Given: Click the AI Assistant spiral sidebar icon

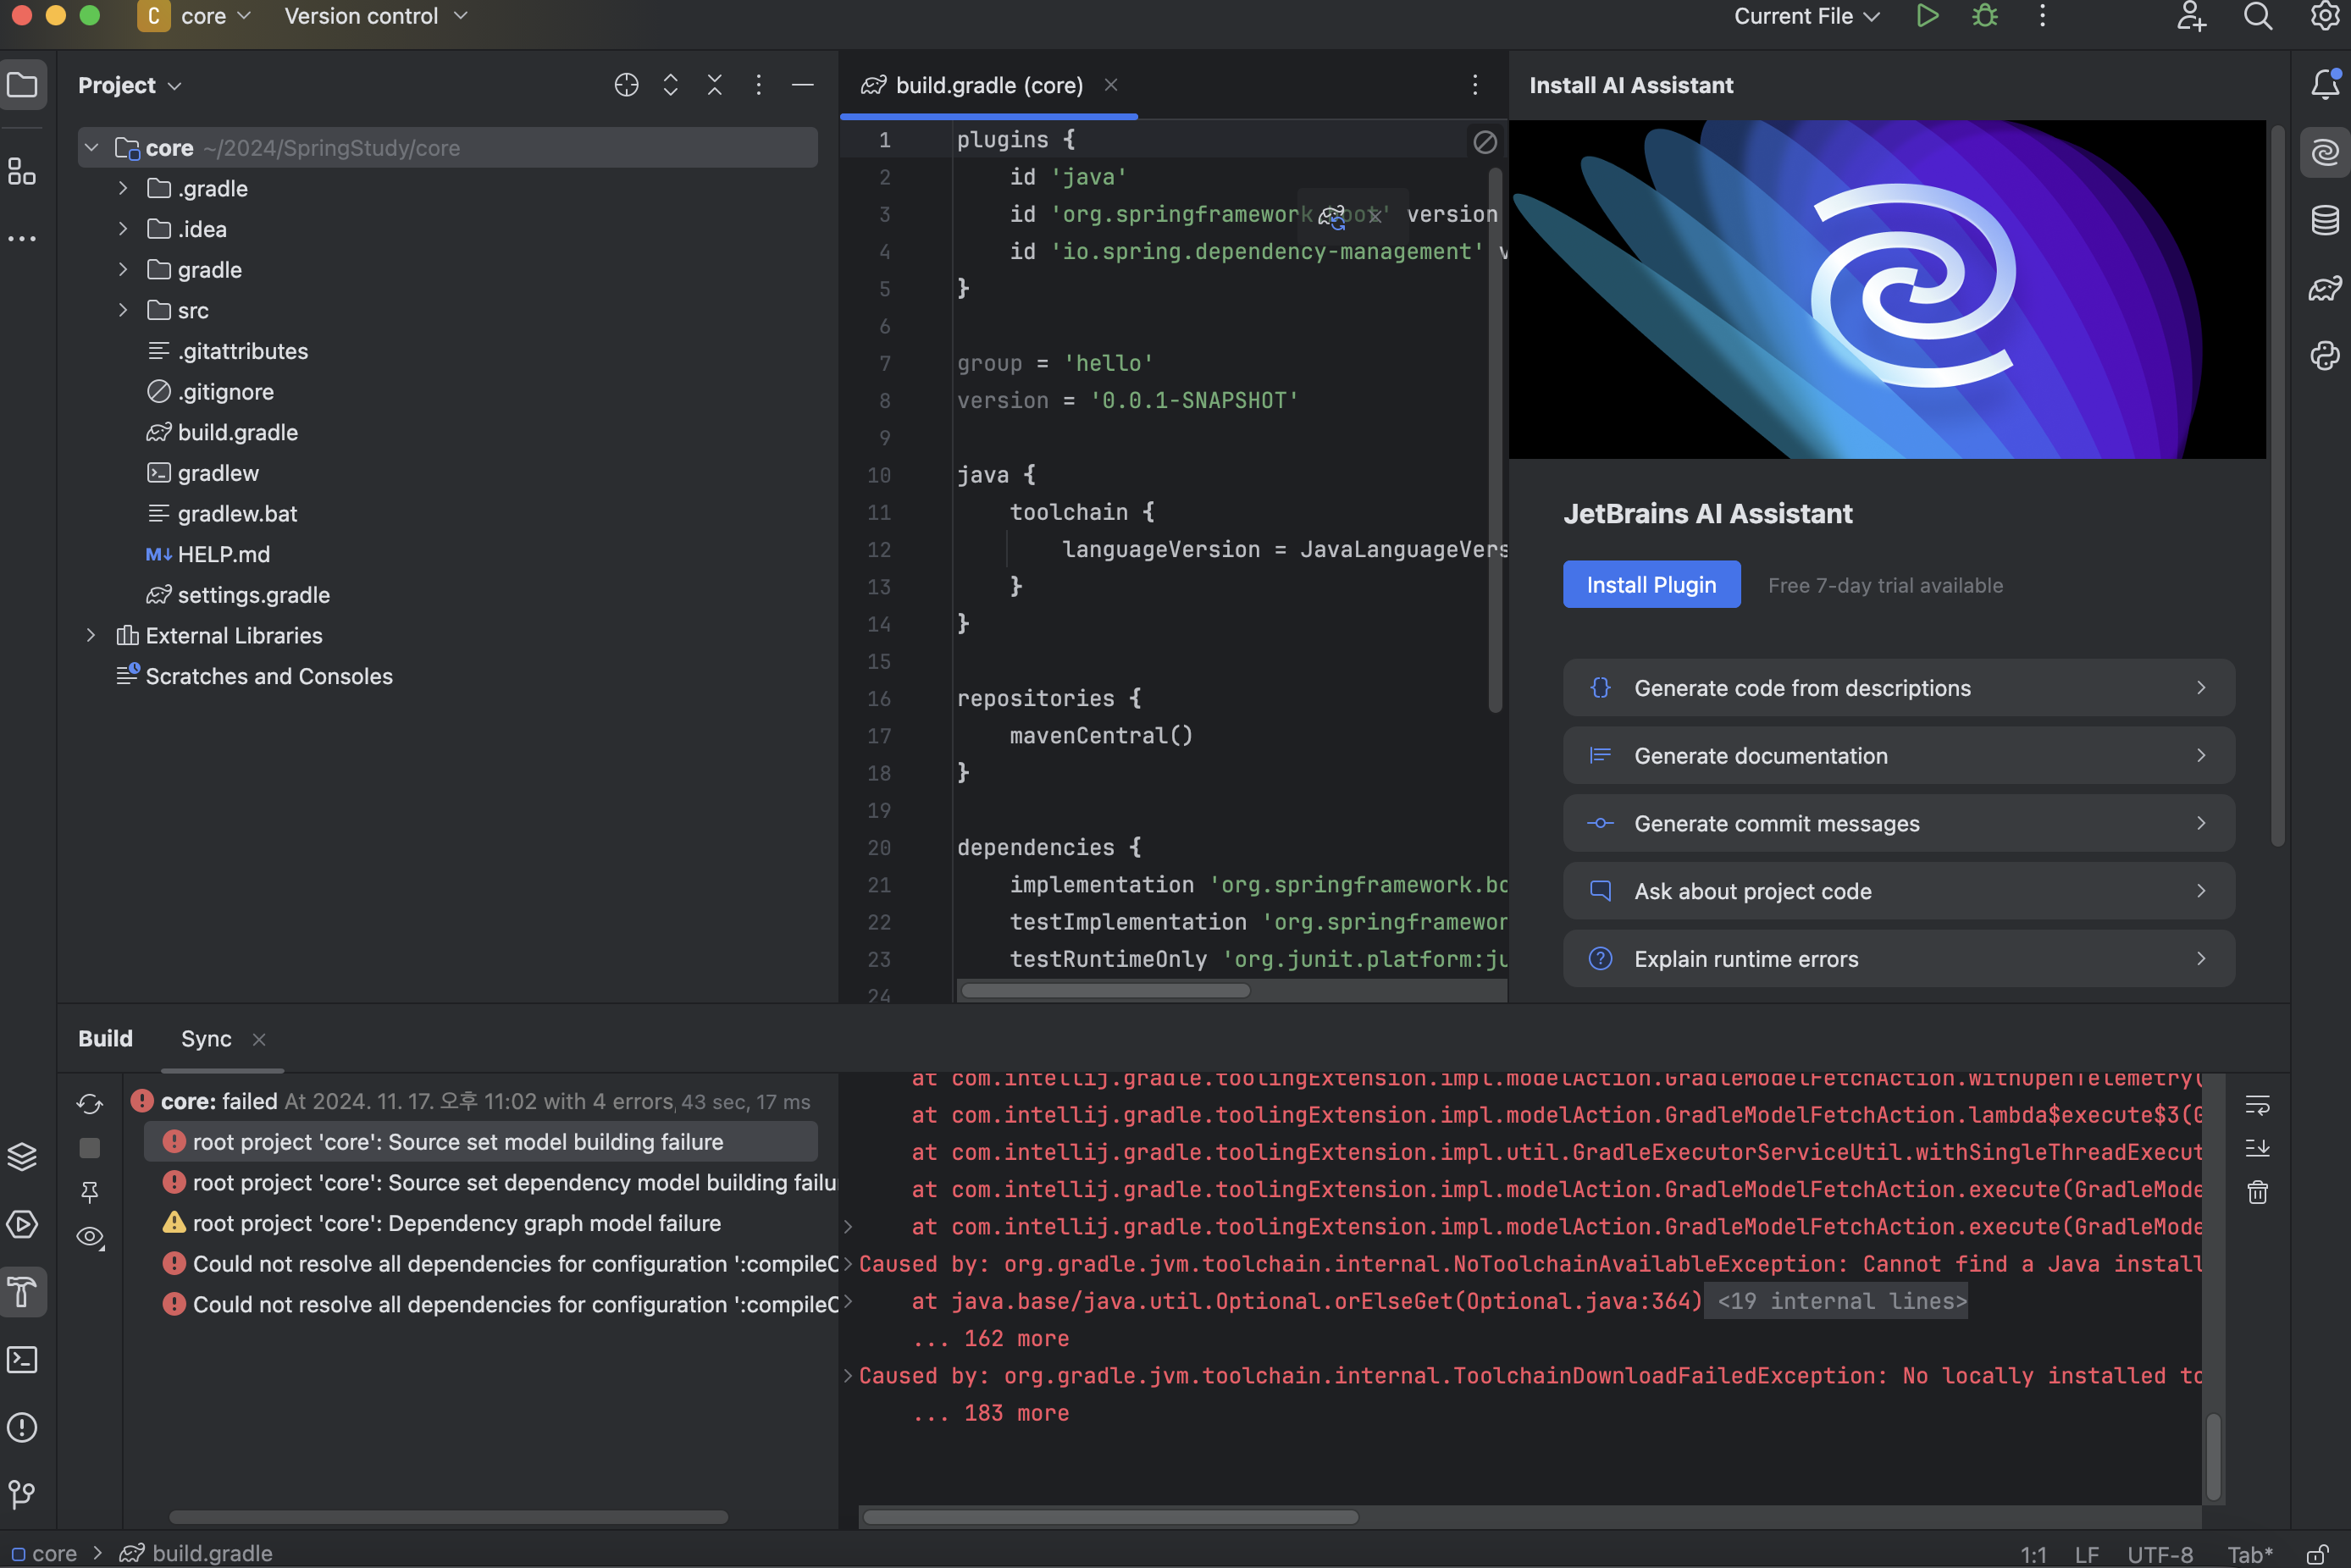Looking at the screenshot, I should (2324, 152).
